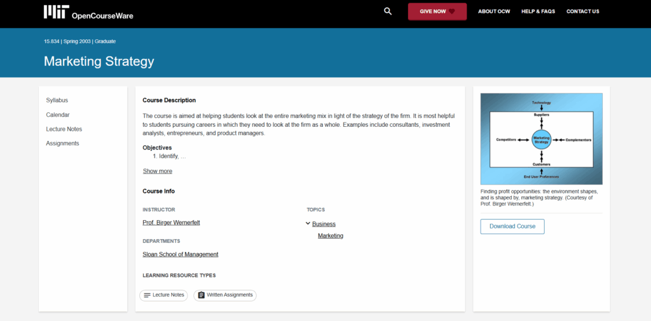Screen dimensions: 651x321
Task: Click the Download Course button
Action: tap(512, 226)
